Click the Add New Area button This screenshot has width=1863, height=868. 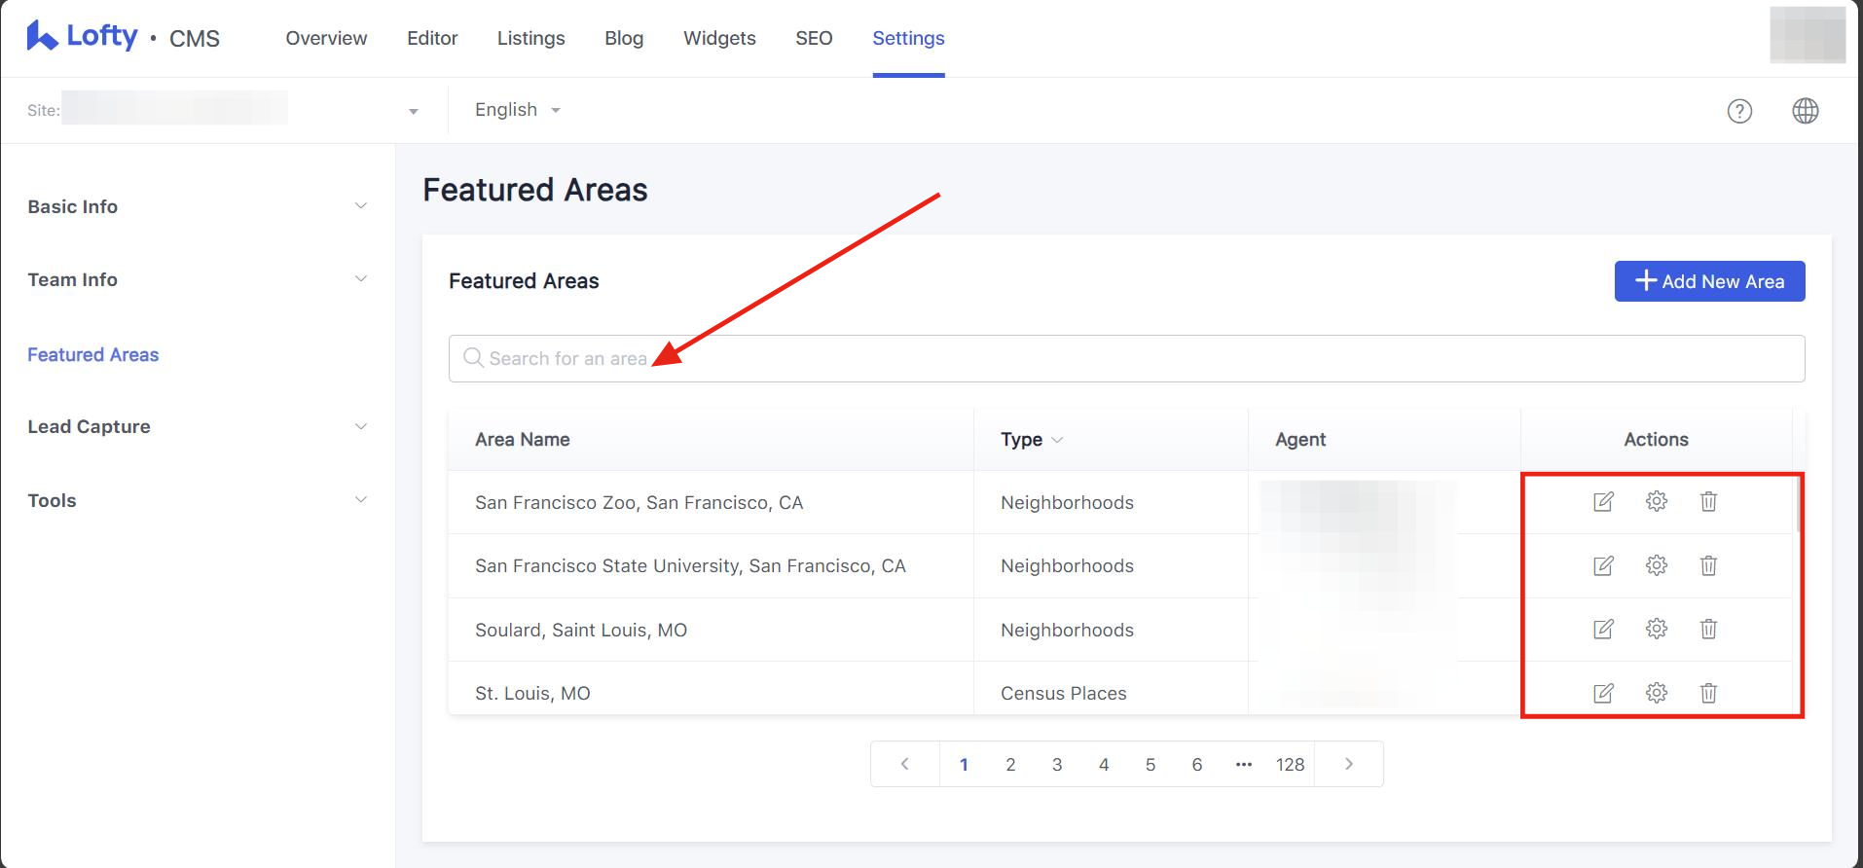(x=1709, y=281)
